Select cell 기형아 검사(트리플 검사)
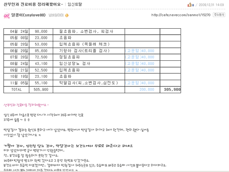This screenshot has width=229, height=172. 89,51
